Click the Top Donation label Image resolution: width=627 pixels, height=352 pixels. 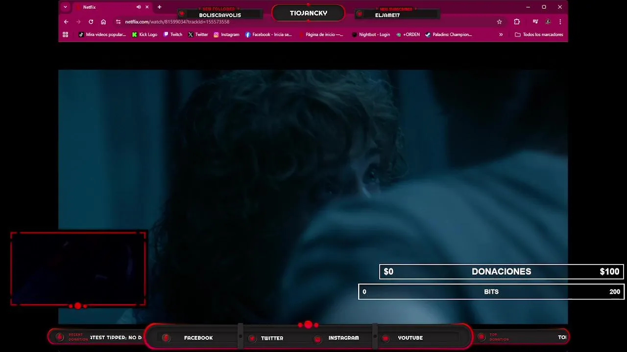coord(499,337)
